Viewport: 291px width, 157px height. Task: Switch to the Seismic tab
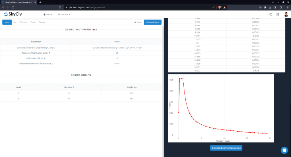[x=42, y=22]
